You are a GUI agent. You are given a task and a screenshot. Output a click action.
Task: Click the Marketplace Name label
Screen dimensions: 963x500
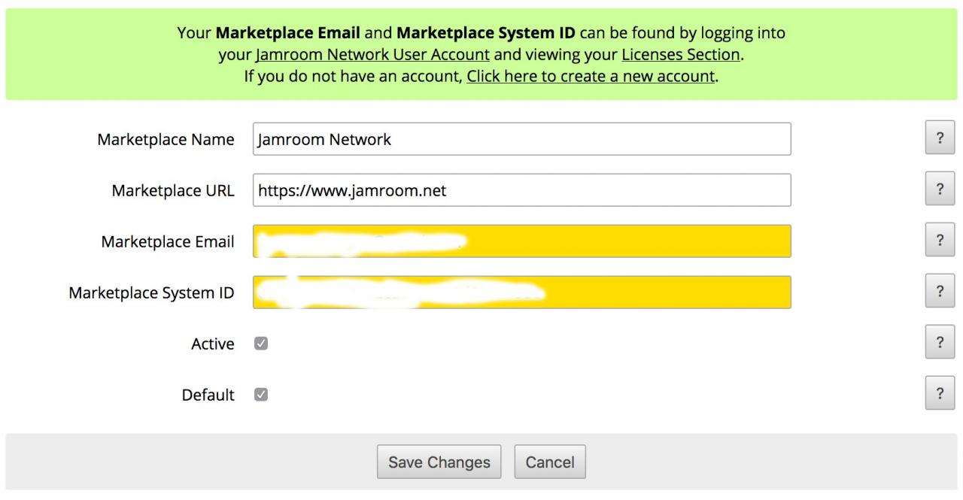(166, 140)
